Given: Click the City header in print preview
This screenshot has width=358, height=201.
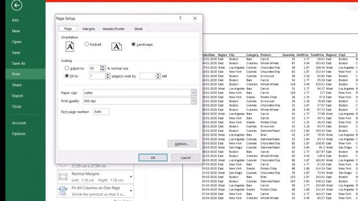Looking at the screenshot, I should pyautogui.click(x=232, y=55).
